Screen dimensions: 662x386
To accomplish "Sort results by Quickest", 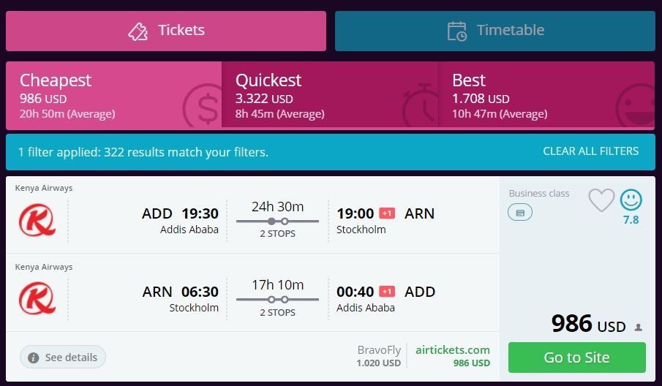I will (330, 96).
